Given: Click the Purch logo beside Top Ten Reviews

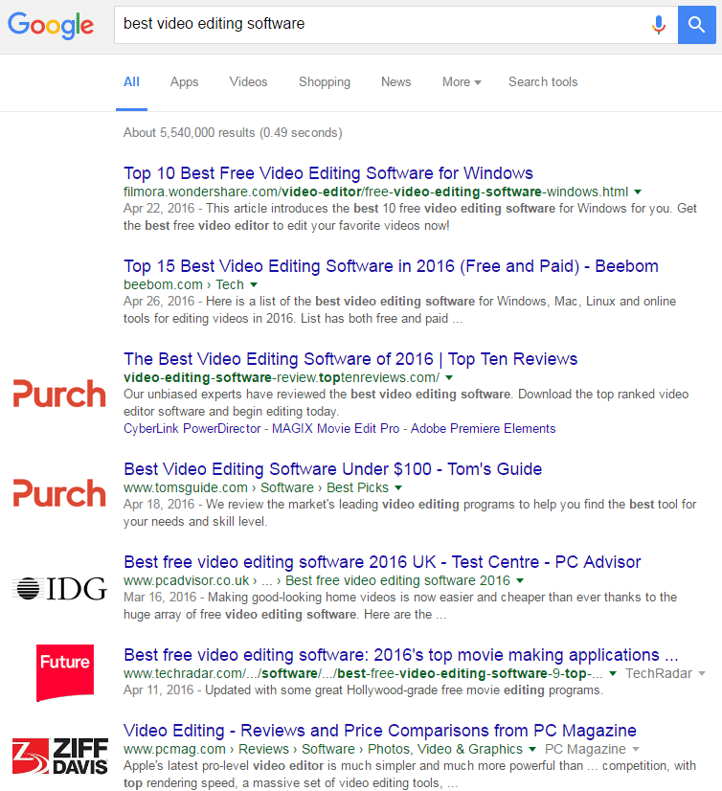Looking at the screenshot, I should point(59,394).
